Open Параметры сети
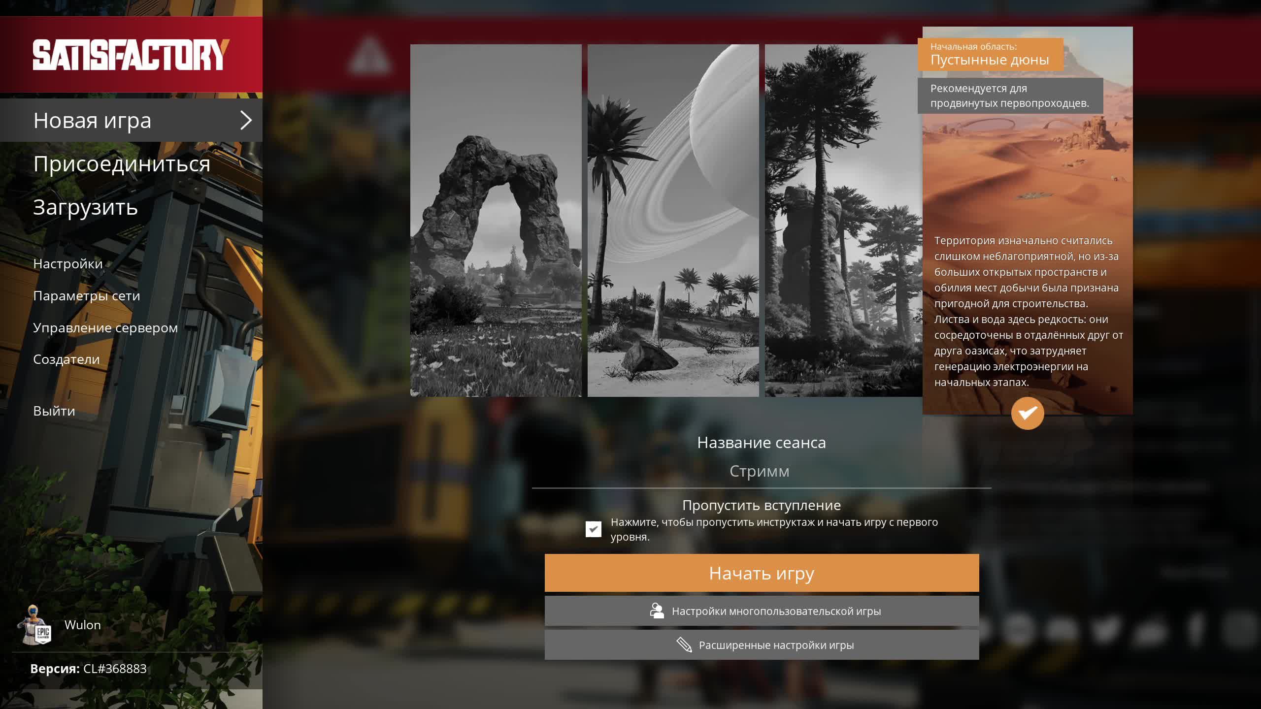 pos(87,296)
